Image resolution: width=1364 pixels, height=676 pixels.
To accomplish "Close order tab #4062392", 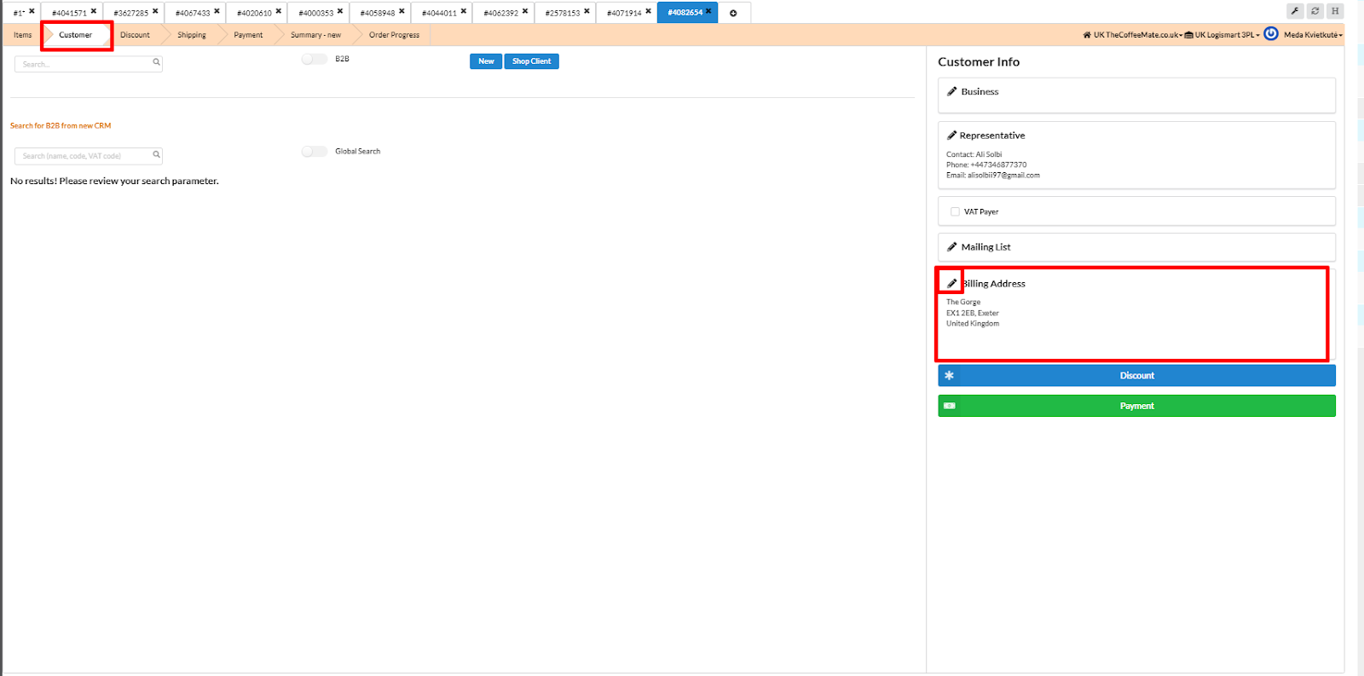I will pyautogui.click(x=525, y=11).
